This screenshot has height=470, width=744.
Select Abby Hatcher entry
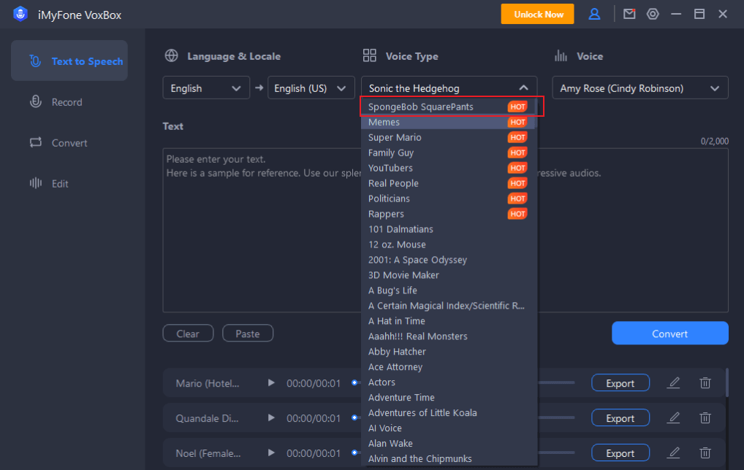click(448, 352)
